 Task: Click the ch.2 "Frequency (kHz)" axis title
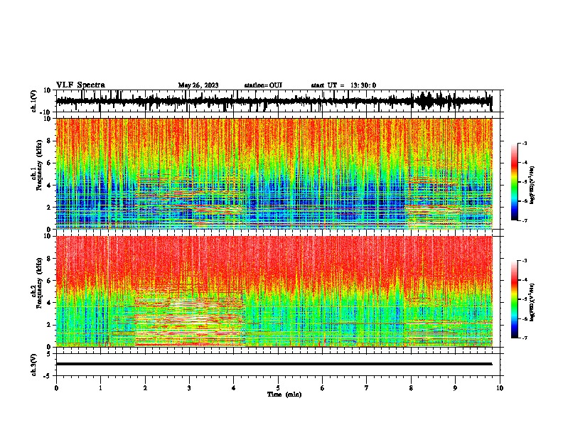(x=39, y=283)
